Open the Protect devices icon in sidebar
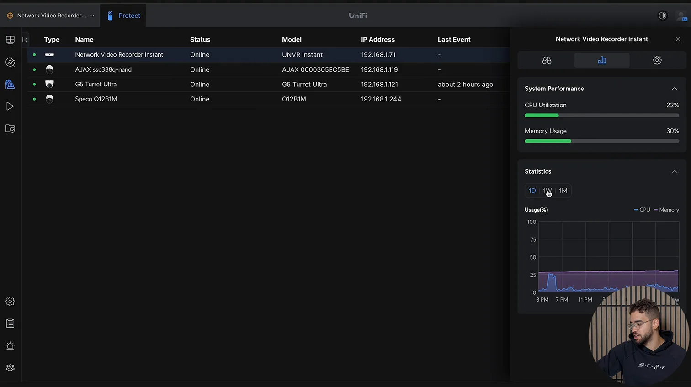This screenshot has height=387, width=691. [x=10, y=84]
